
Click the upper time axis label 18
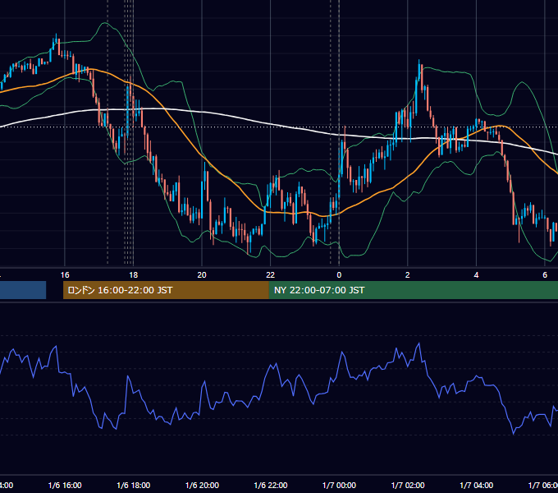133,275
